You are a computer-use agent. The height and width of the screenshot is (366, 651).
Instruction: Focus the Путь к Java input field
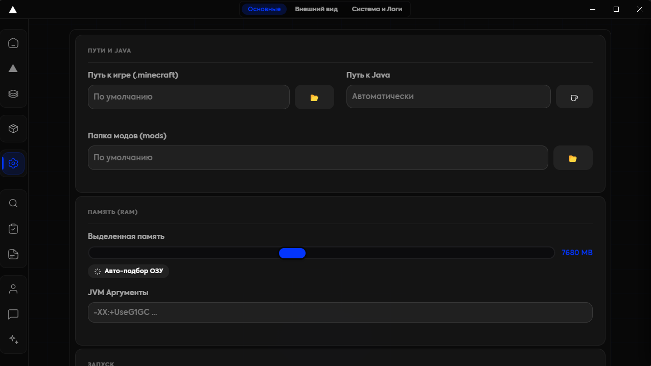click(x=449, y=96)
